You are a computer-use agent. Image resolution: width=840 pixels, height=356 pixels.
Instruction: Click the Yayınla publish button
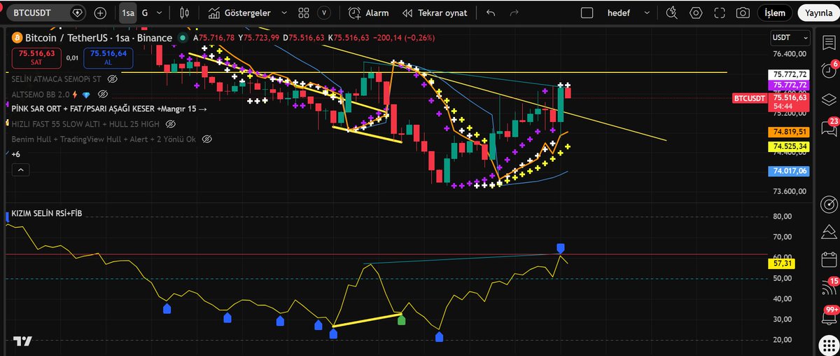[x=818, y=13]
